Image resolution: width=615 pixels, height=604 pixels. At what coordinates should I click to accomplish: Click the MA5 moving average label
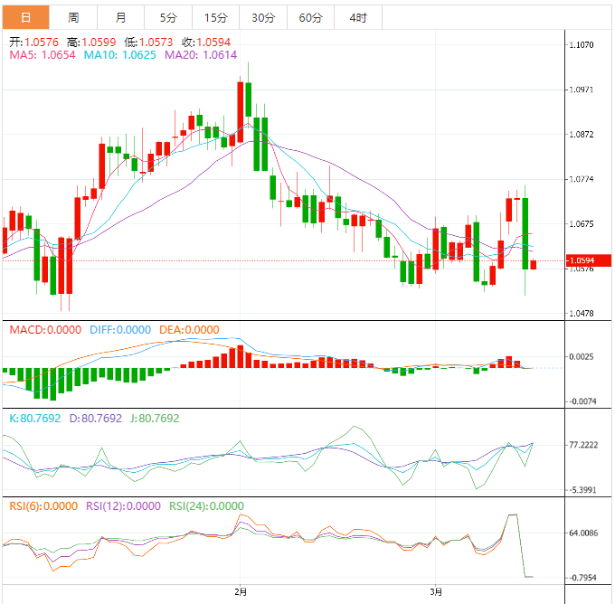click(x=43, y=55)
